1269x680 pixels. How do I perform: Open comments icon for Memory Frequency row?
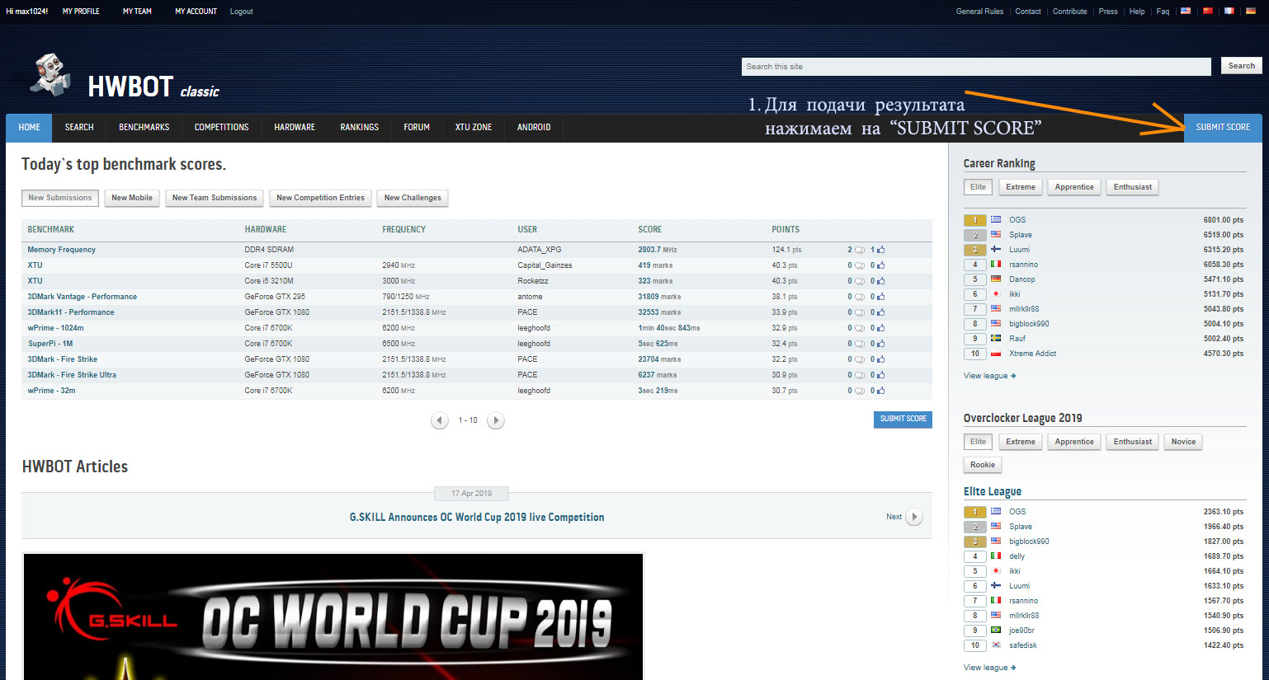[860, 250]
